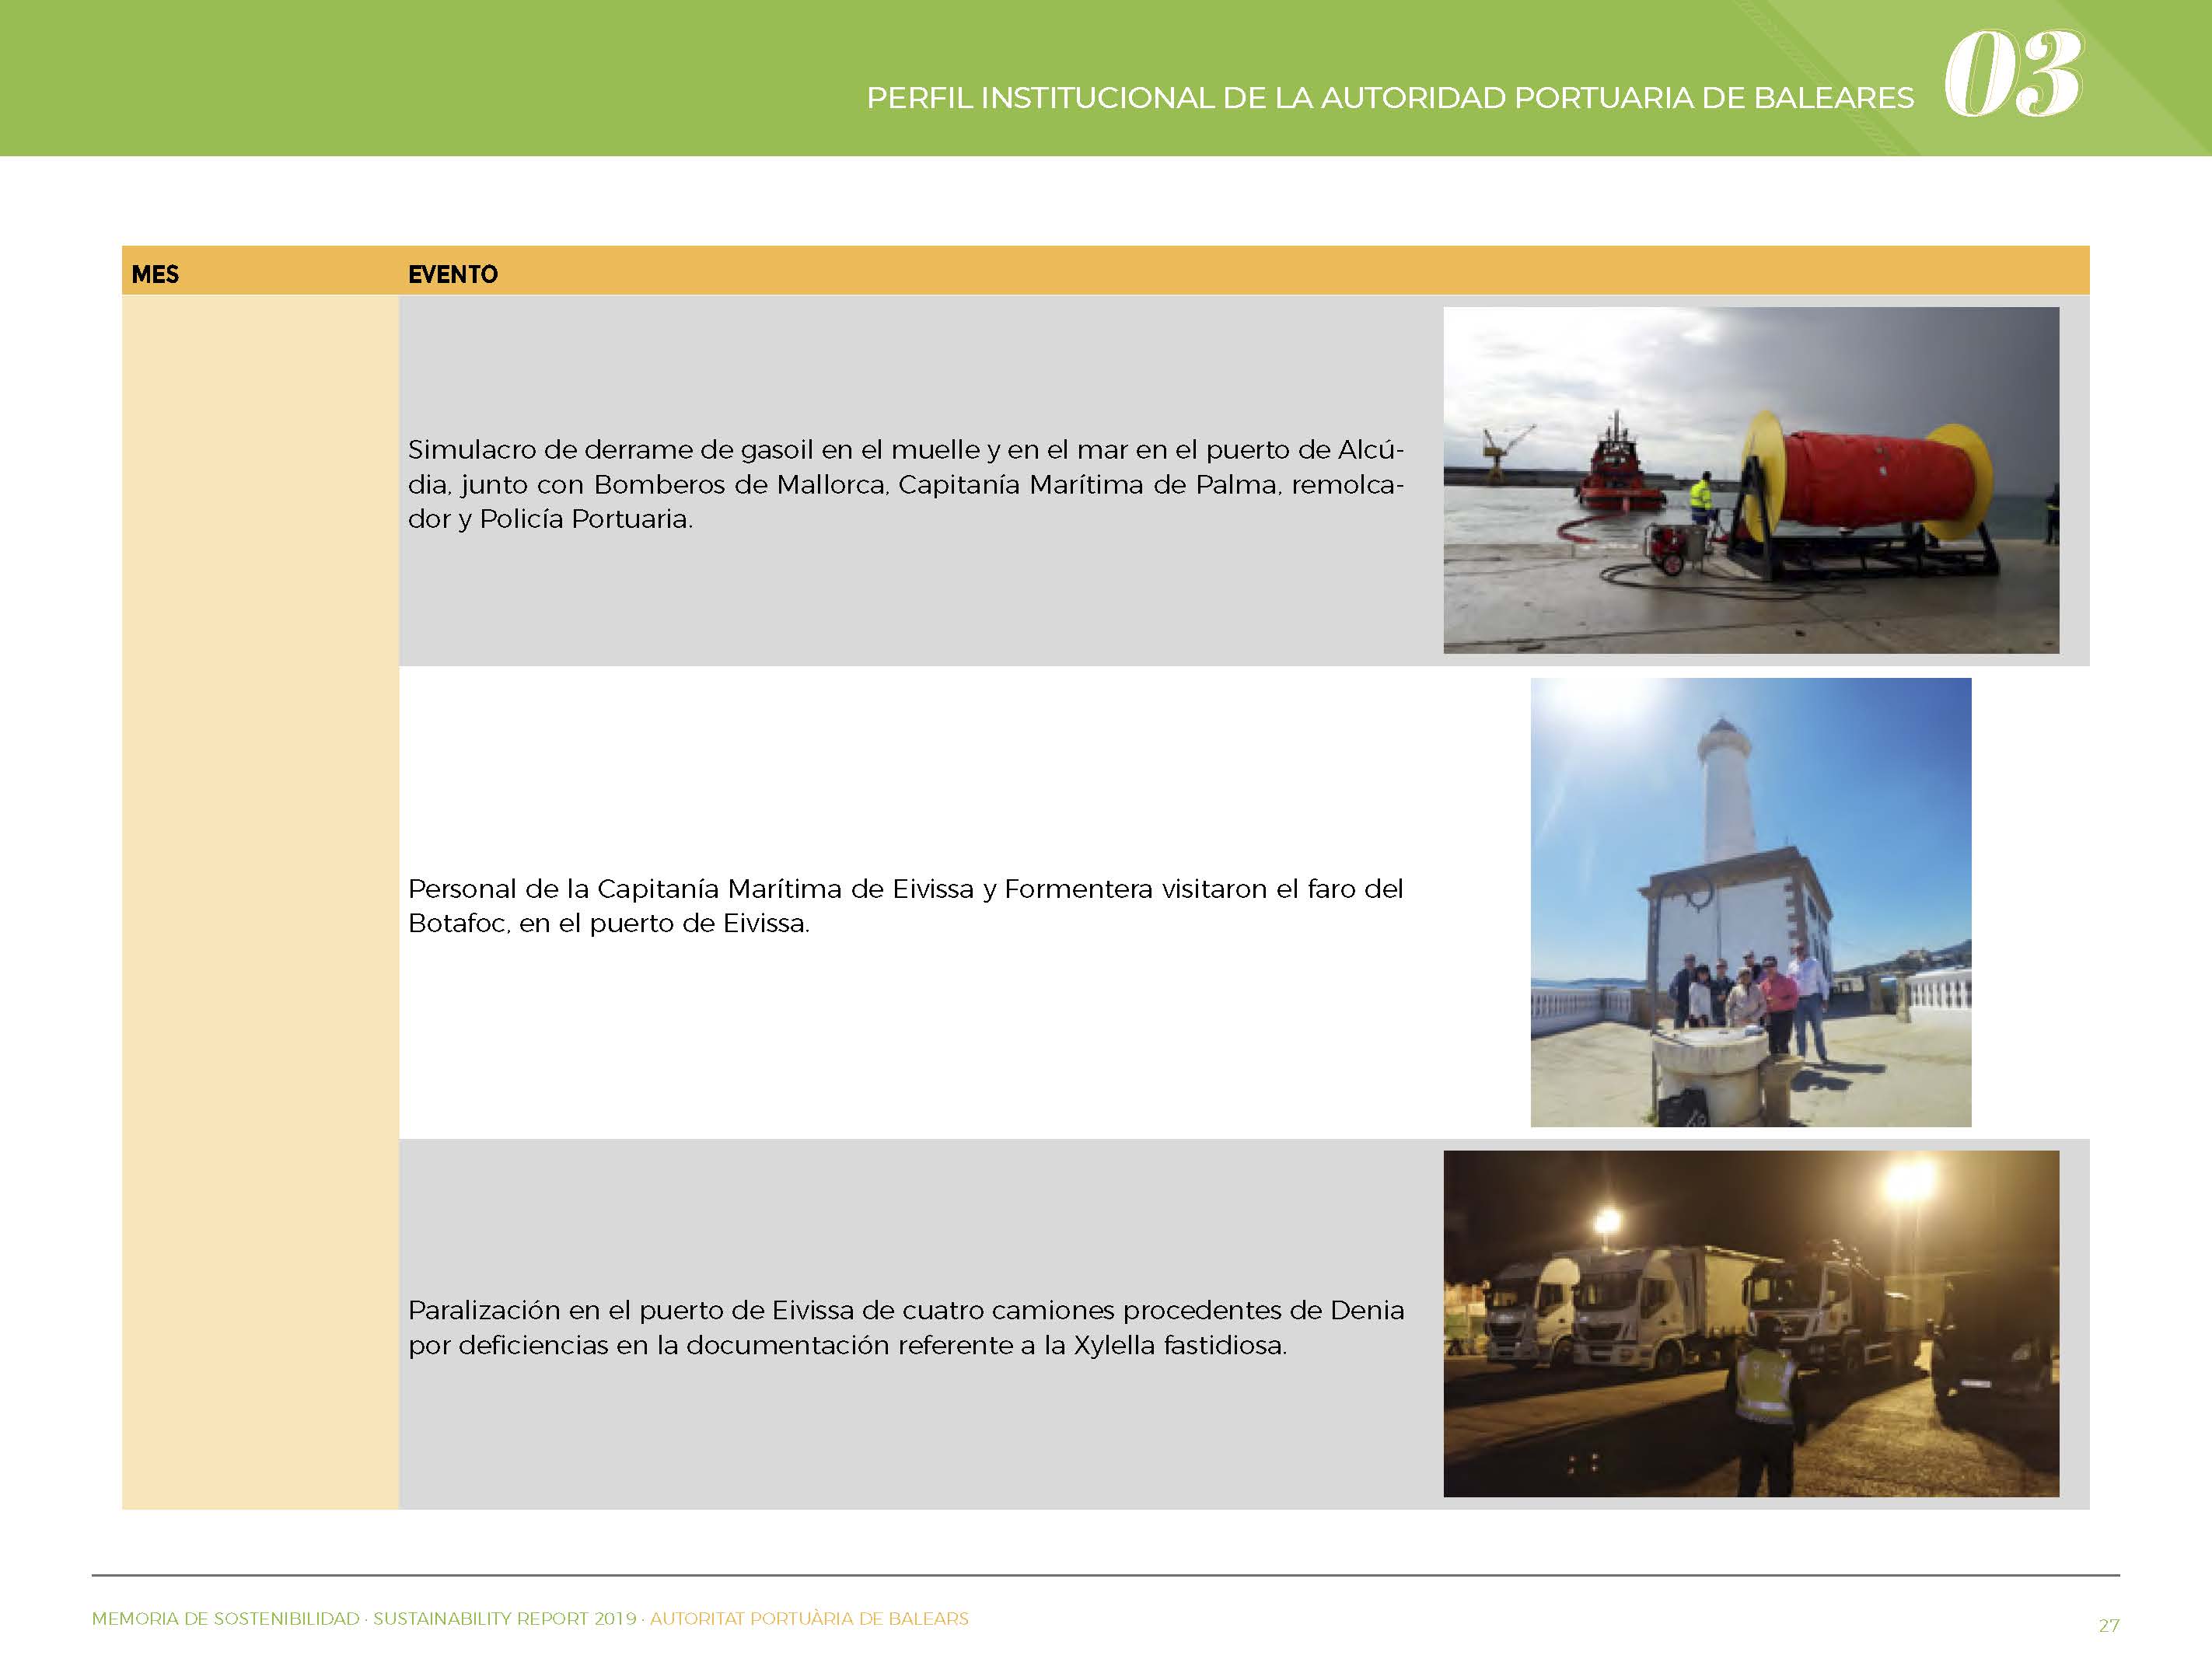Click the EVENTO column header
This screenshot has height=1659, width=2212.
(x=453, y=274)
